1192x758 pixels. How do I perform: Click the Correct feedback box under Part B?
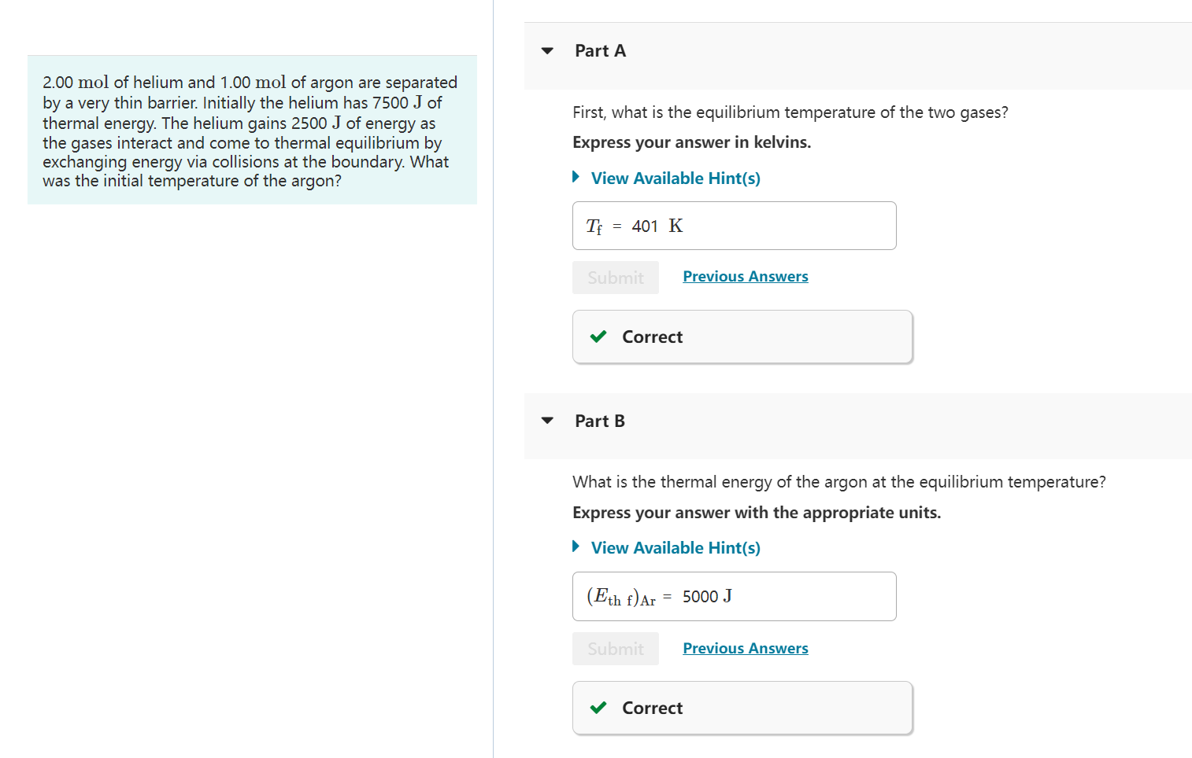pyautogui.click(x=742, y=708)
